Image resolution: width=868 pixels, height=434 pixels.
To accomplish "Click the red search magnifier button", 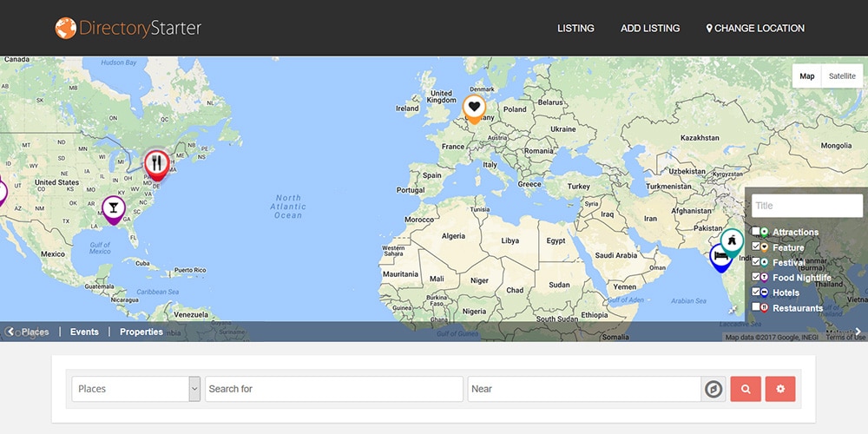I will tap(746, 389).
